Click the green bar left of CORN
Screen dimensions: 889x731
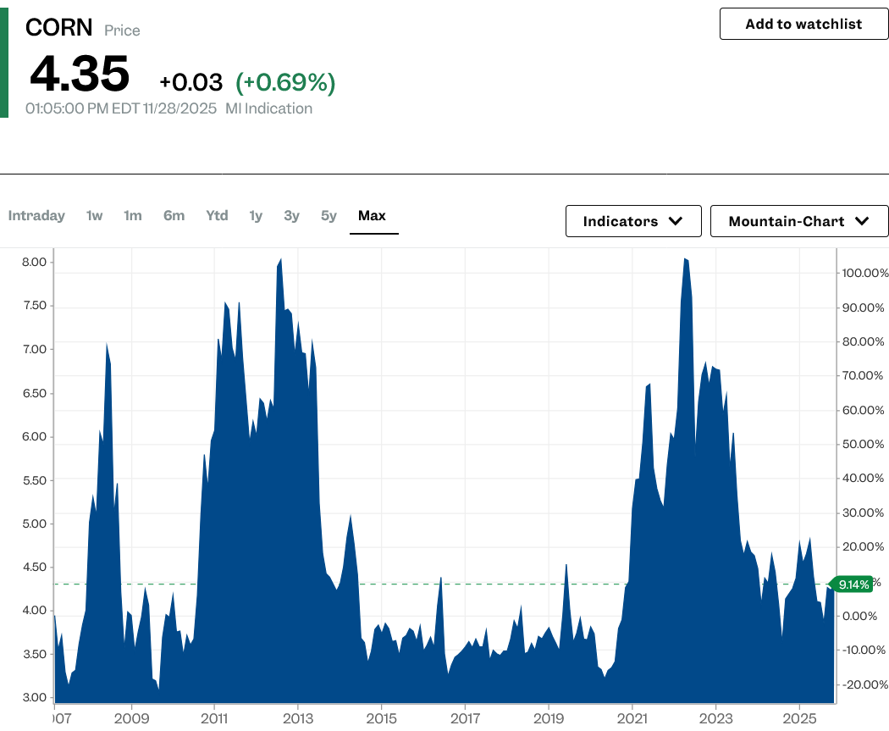pyautogui.click(x=3, y=59)
